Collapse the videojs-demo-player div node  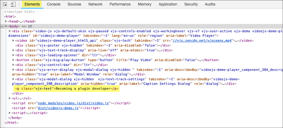(10, 31)
